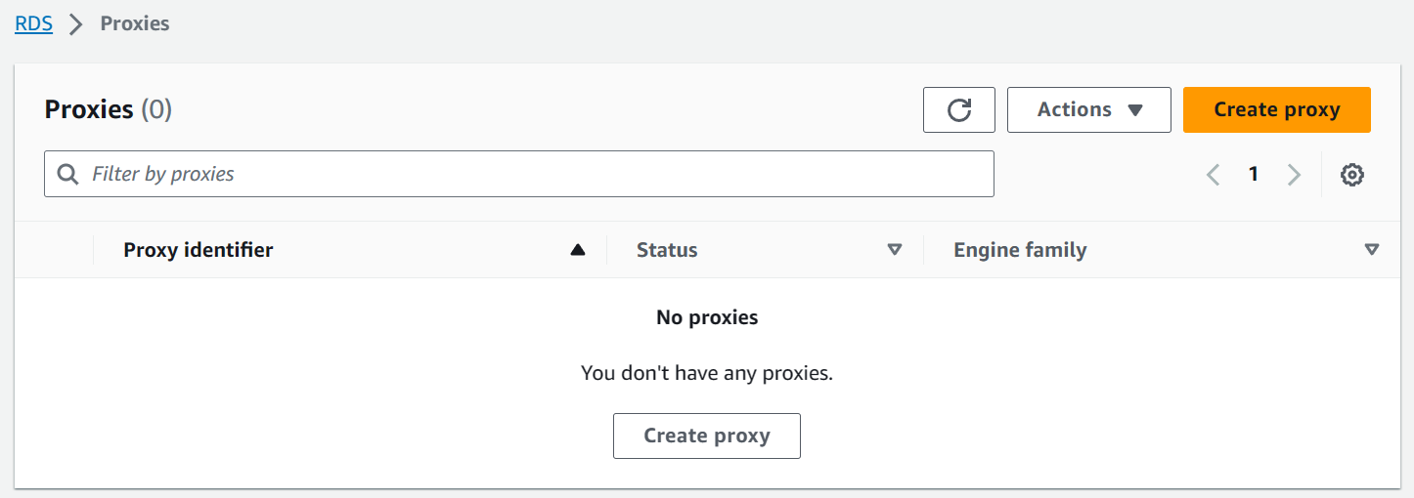Image resolution: width=1414 pixels, height=498 pixels.
Task: Open table preferences with gear icon
Action: click(1352, 175)
